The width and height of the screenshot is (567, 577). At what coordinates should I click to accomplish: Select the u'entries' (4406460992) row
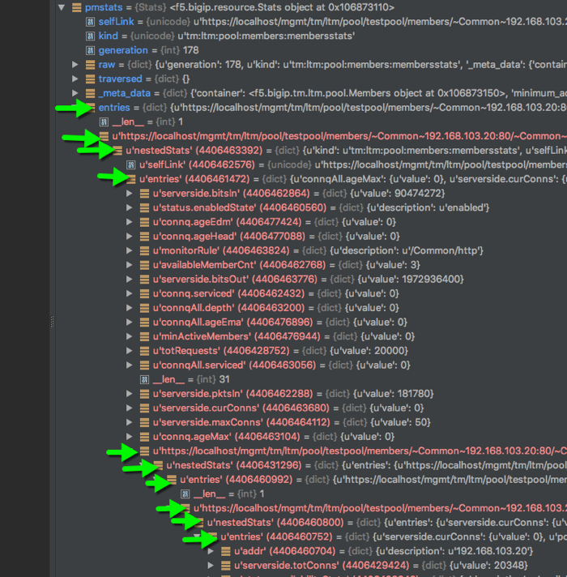point(373,480)
